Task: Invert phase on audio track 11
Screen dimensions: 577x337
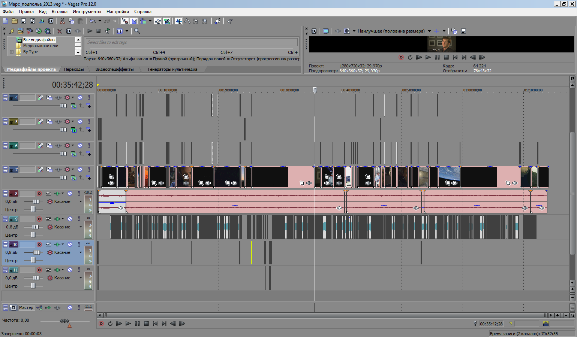Action: click(48, 270)
